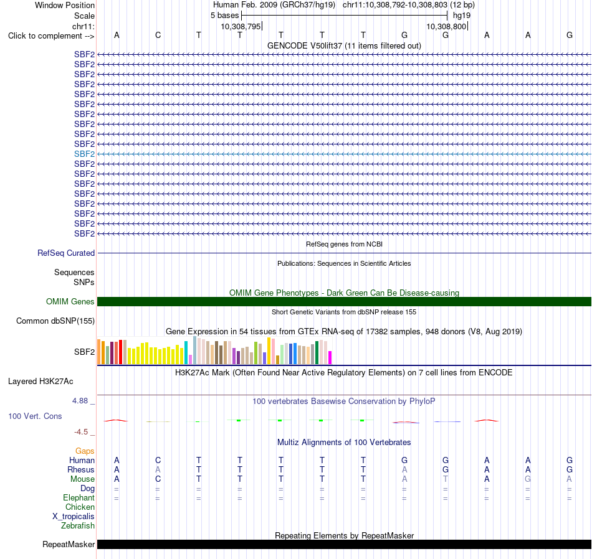Viewport: 592px width, 559px height.
Task: Click the Zebrafish species label
Action: point(78,526)
